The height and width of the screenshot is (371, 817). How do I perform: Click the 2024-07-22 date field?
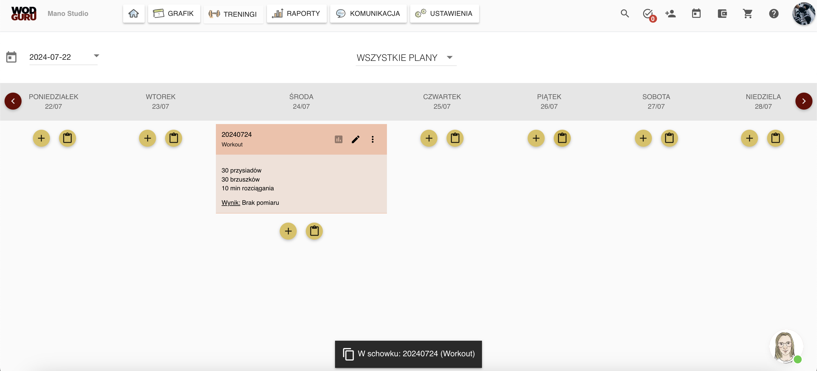[64, 57]
